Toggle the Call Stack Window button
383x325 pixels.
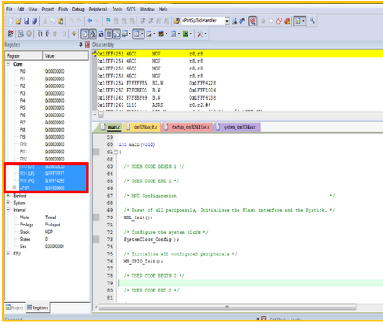(x=116, y=34)
